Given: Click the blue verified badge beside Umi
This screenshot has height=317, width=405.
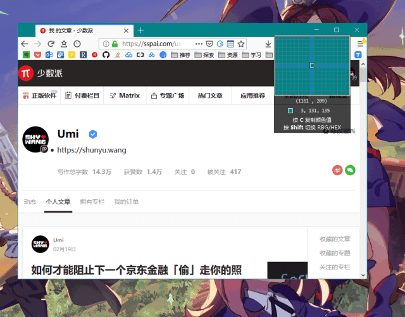Looking at the screenshot, I should tap(93, 134).
